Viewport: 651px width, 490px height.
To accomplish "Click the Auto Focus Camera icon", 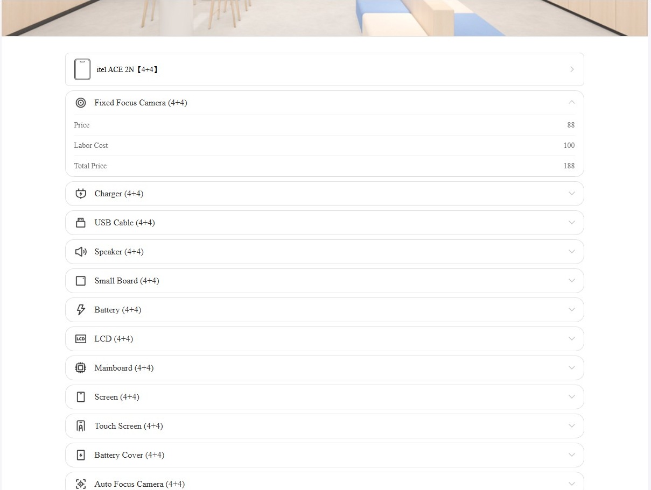I will (81, 484).
